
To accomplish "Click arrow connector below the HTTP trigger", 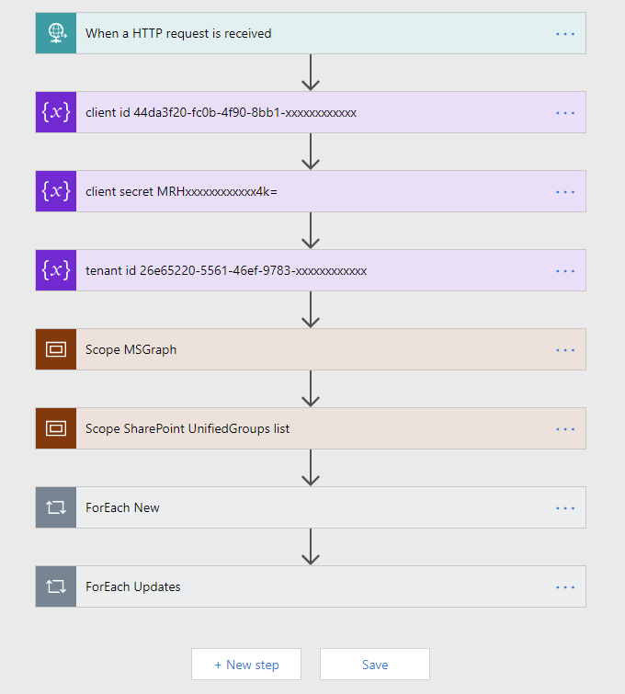I will [x=311, y=73].
